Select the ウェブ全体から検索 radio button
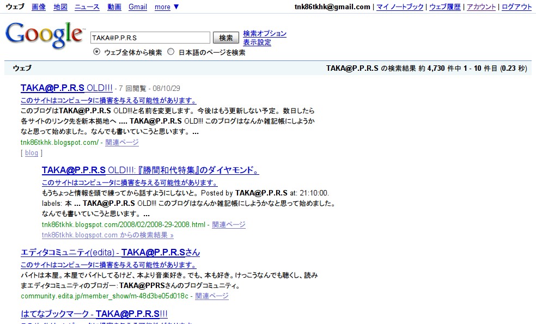This screenshot has width=536, height=324. tap(96, 52)
